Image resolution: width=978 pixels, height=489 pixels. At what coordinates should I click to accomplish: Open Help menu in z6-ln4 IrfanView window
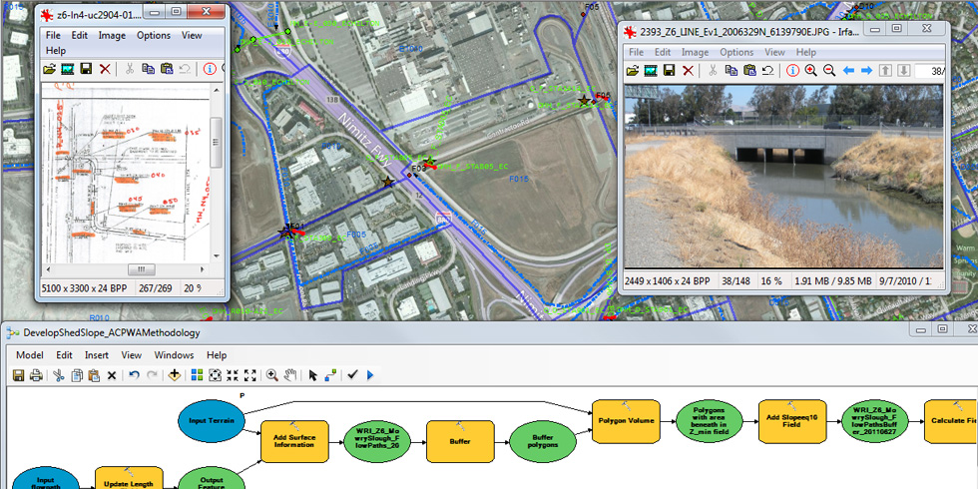click(56, 51)
